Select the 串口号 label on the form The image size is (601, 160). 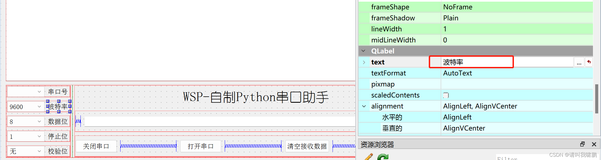pos(58,92)
